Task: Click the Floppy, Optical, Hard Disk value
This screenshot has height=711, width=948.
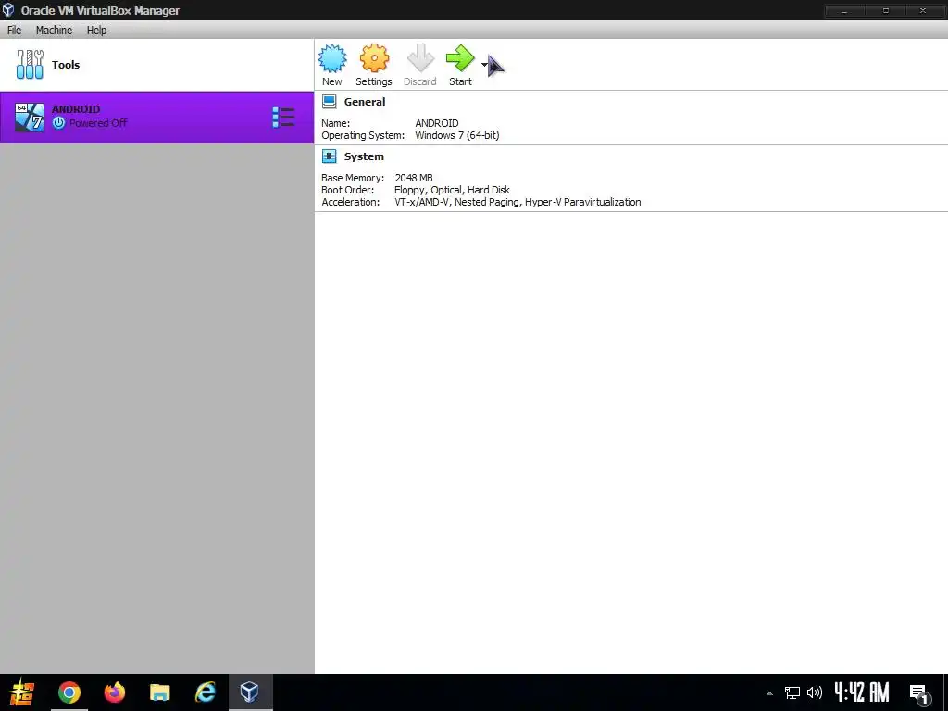Action: (452, 190)
